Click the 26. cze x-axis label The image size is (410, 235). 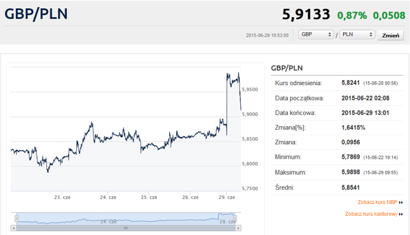pos(190,198)
